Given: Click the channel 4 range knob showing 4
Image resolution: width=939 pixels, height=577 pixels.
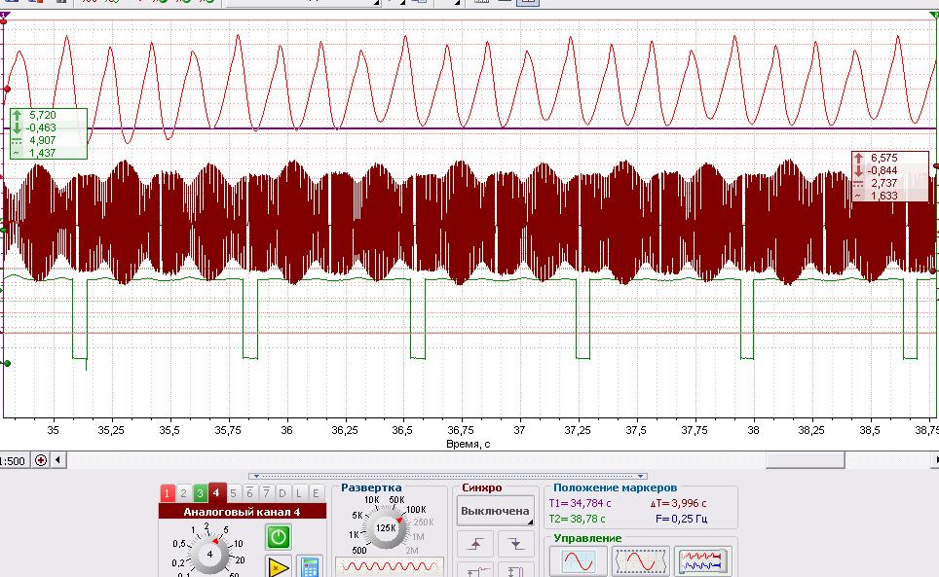Looking at the screenshot, I should [x=209, y=555].
